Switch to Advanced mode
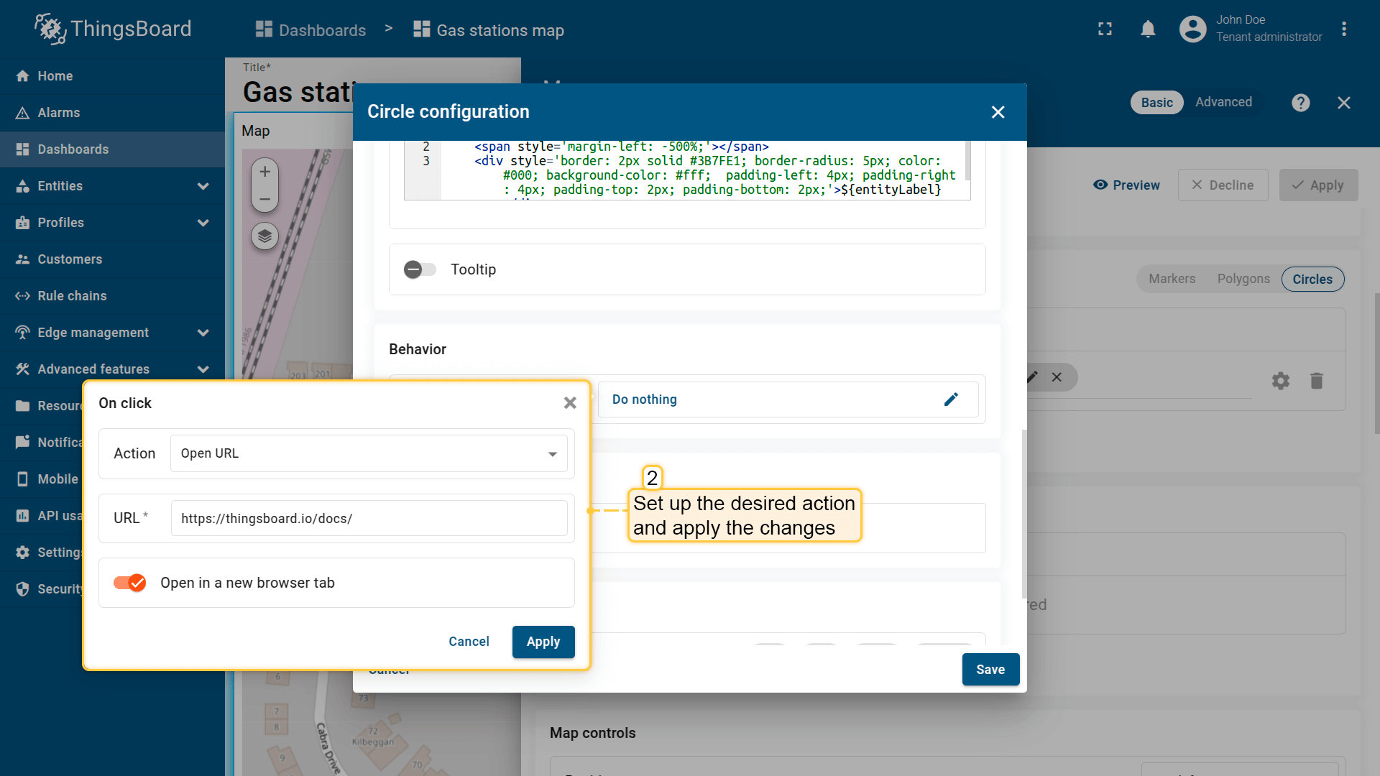Screen dimensions: 1380x776 (1223, 102)
